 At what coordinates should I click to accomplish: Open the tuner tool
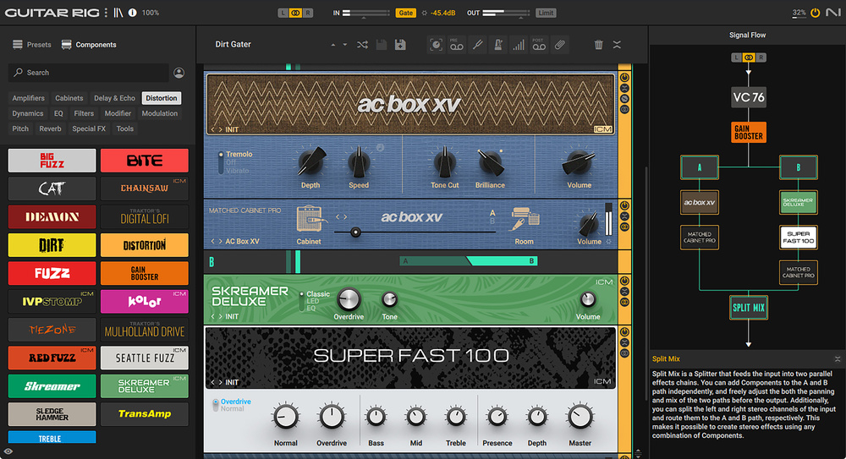click(477, 45)
